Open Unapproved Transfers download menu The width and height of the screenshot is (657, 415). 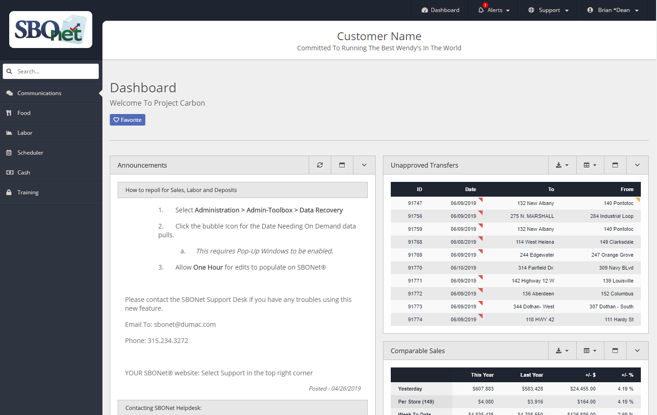(x=562, y=165)
